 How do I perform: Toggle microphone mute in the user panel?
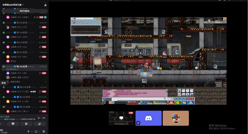pyautogui.click(x=28, y=131)
